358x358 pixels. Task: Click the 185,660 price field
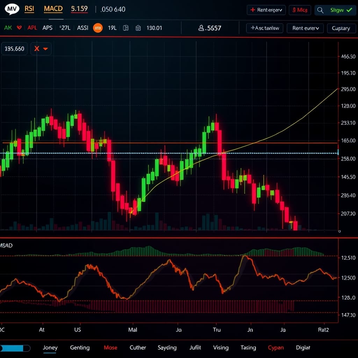click(14, 49)
